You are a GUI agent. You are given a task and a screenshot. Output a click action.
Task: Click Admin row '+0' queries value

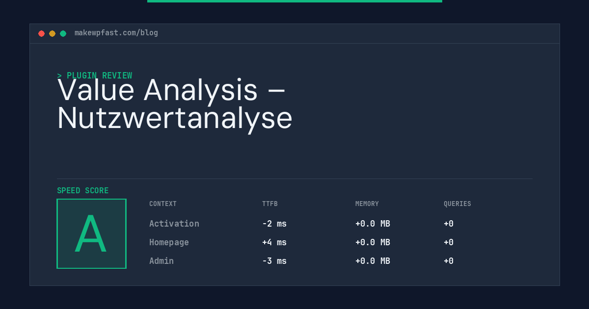coord(449,261)
